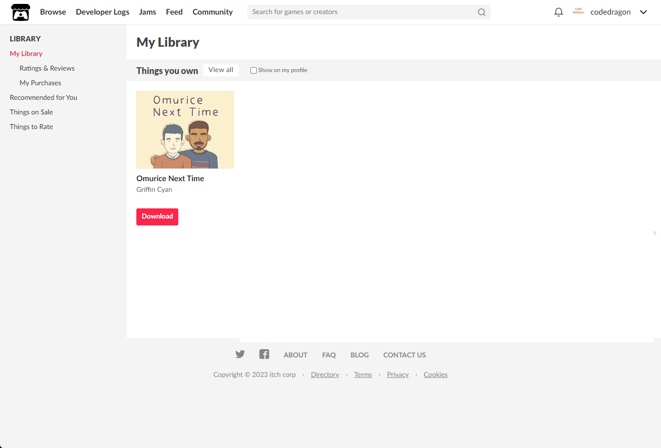The height and width of the screenshot is (448, 661).
Task: Open the Feed page
Action: pos(174,12)
